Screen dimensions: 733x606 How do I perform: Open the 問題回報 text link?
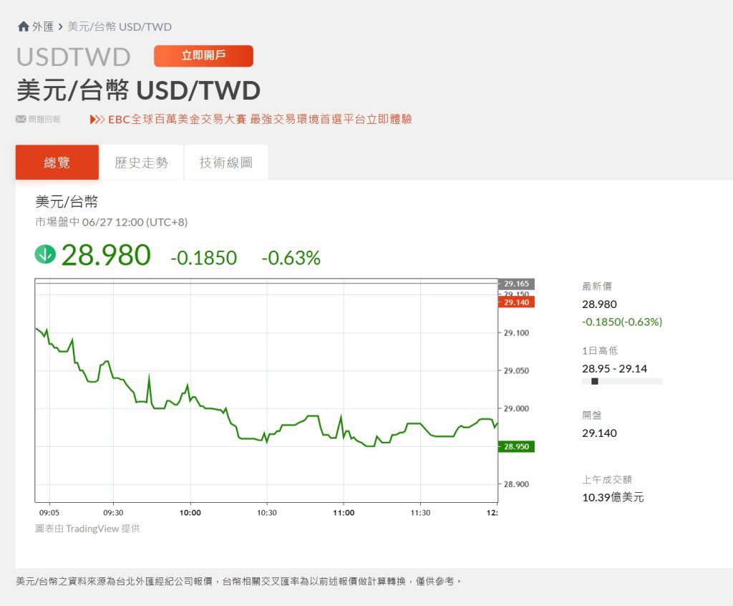44,120
